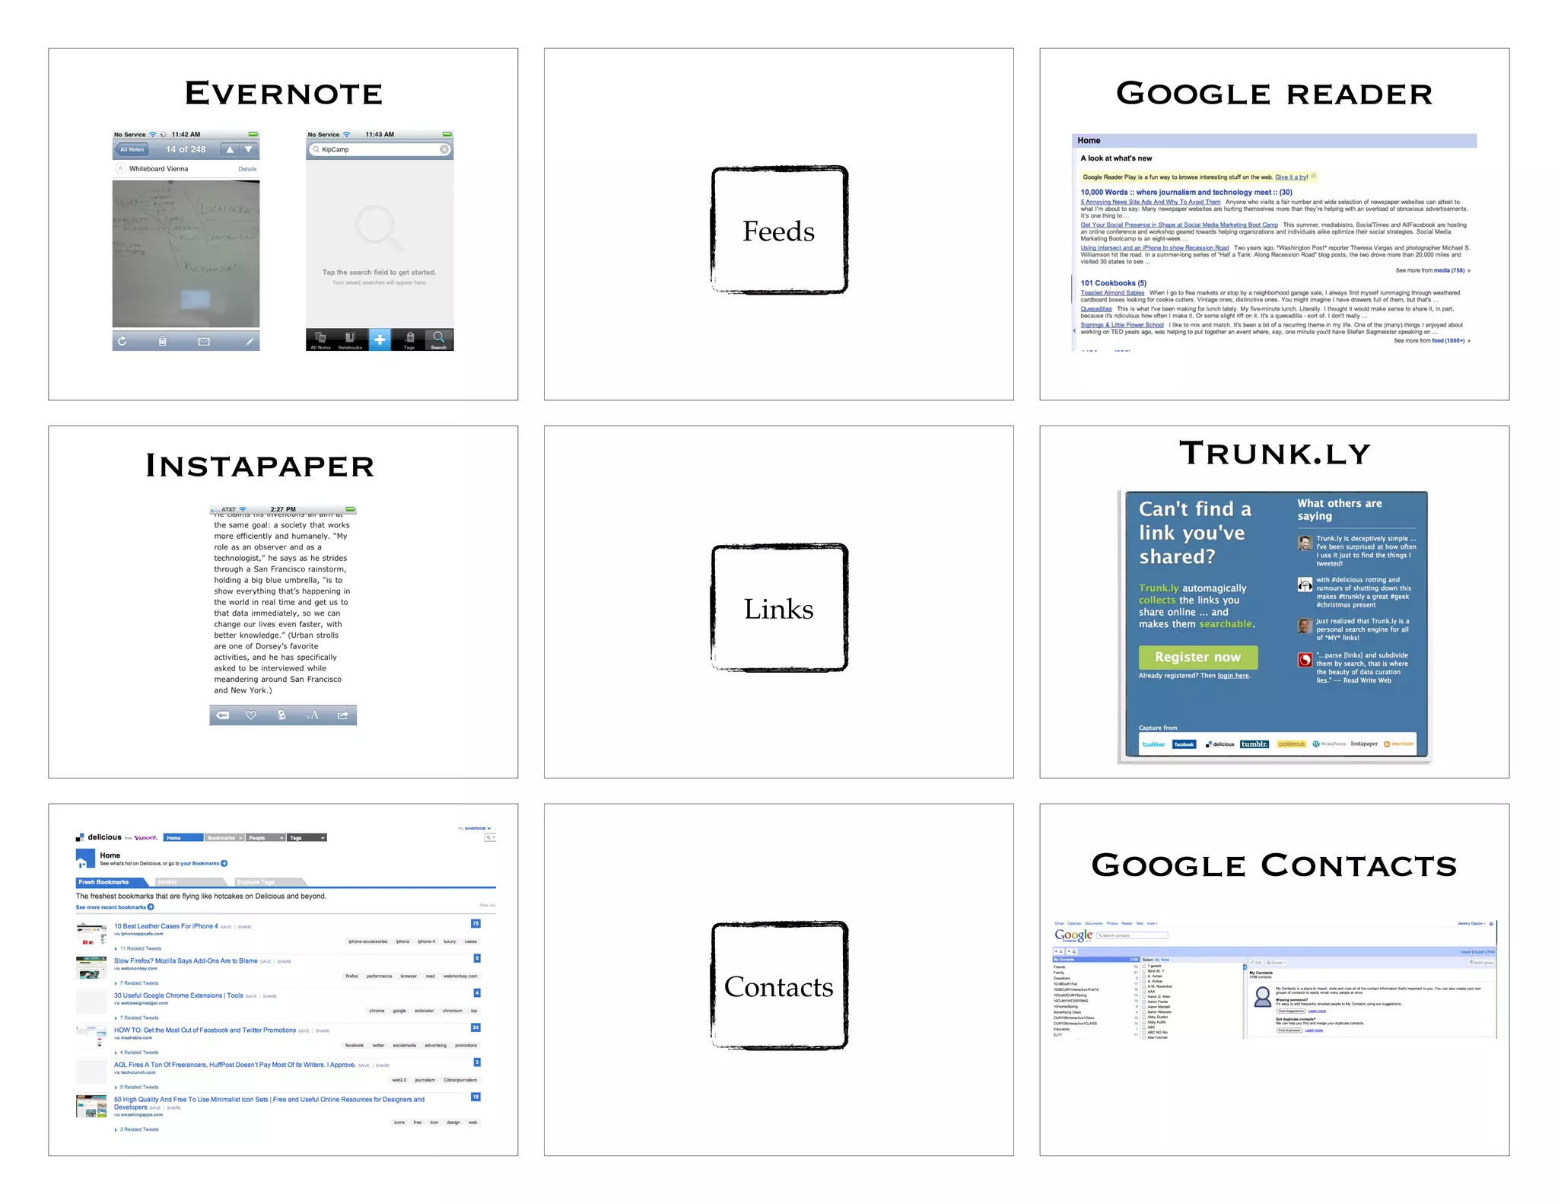This screenshot has width=1558, height=1204.
Task: Tap the Details link beside Whiteboard Vienna
Action: click(x=247, y=169)
